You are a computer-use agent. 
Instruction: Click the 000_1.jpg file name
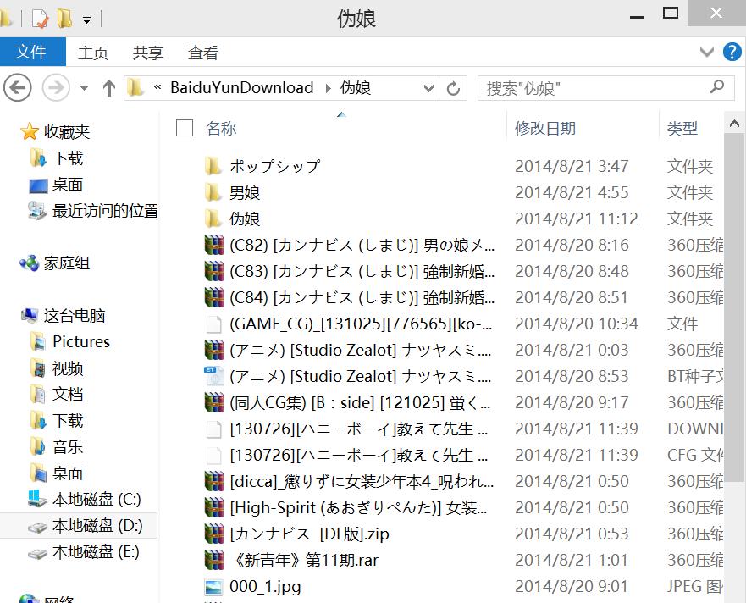click(265, 586)
